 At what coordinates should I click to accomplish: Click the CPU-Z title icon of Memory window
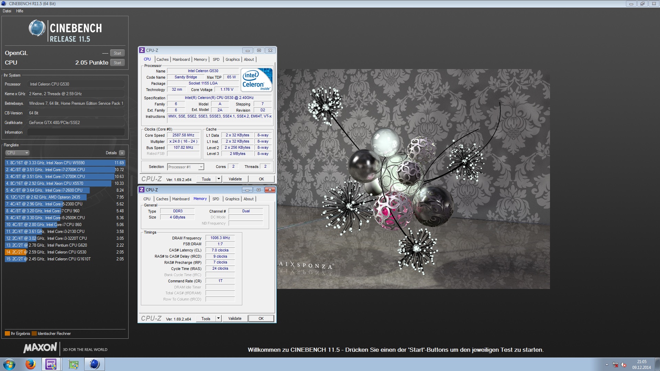[142, 190]
